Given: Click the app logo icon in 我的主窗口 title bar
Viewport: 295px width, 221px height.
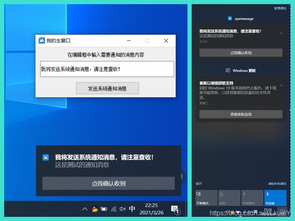Looking at the screenshot, I should click(42, 41).
